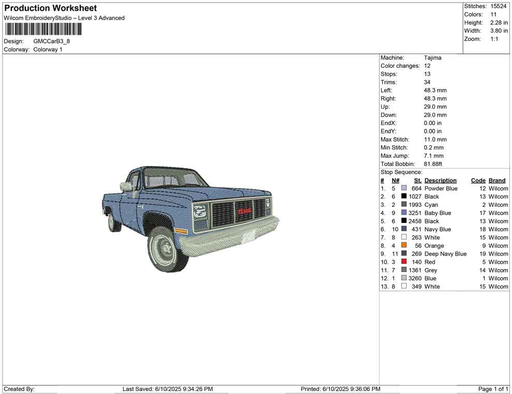The width and height of the screenshot is (512, 394).
Task: Click the barcode under the worksheet title
Action: click(x=43, y=29)
